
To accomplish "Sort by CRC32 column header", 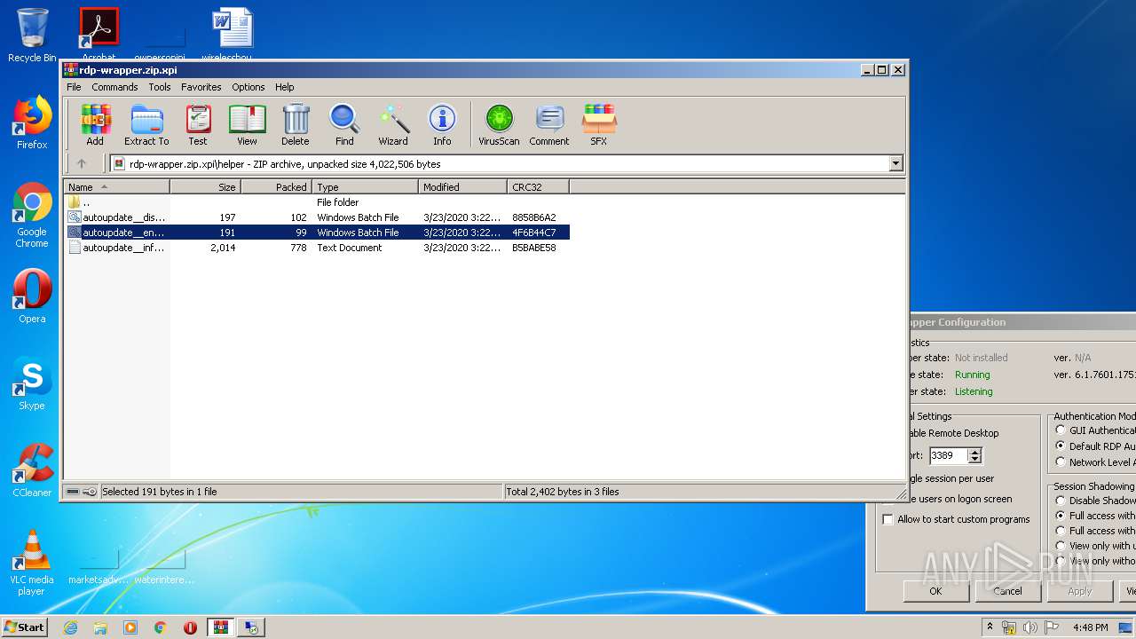I will pyautogui.click(x=539, y=187).
